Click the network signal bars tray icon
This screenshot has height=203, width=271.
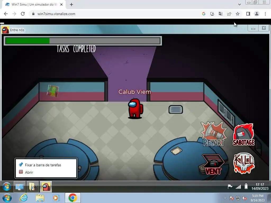(x=238, y=187)
